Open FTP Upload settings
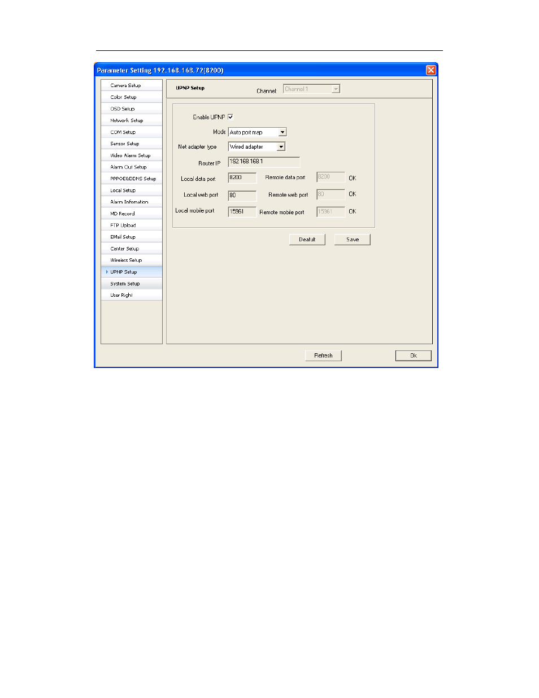 tap(132, 226)
